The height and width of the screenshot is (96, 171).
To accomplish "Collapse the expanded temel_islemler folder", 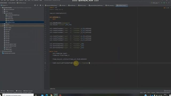I will coord(3,13).
